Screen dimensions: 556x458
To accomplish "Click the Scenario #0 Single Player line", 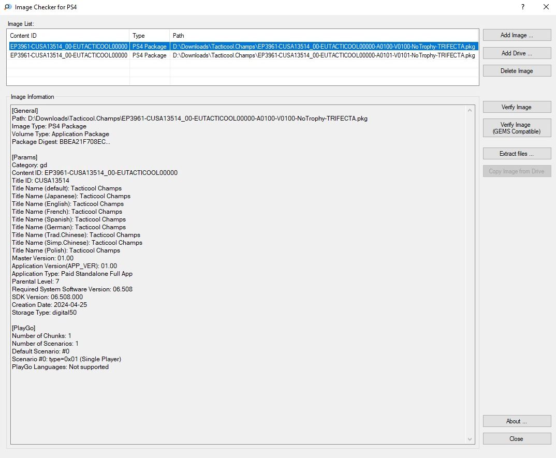I will tap(66, 359).
